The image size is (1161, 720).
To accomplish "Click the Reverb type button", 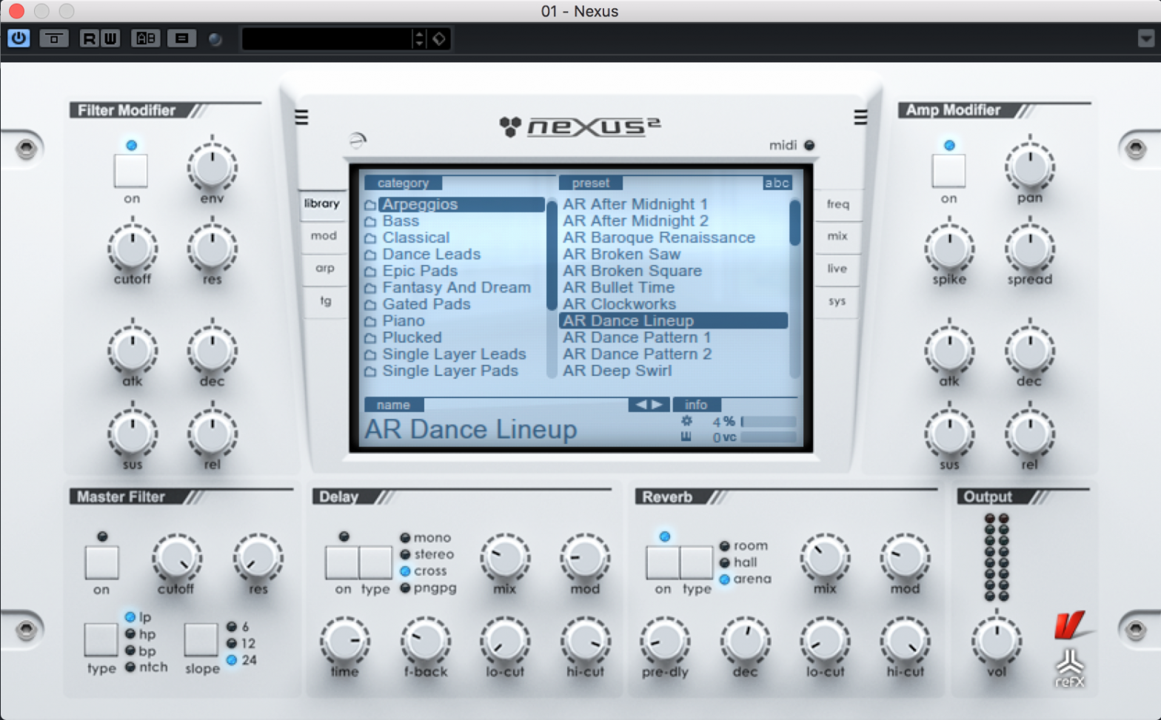I will coord(696,562).
